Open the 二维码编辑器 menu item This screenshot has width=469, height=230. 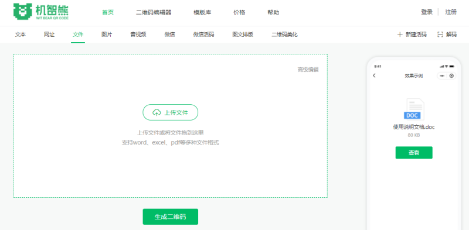coord(154,12)
